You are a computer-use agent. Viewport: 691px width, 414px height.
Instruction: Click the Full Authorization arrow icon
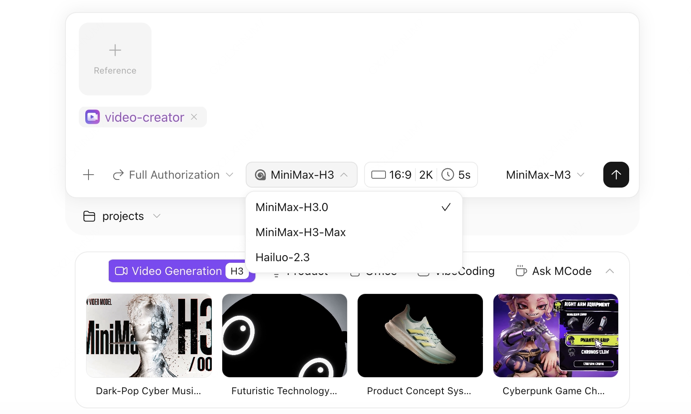[118, 175]
